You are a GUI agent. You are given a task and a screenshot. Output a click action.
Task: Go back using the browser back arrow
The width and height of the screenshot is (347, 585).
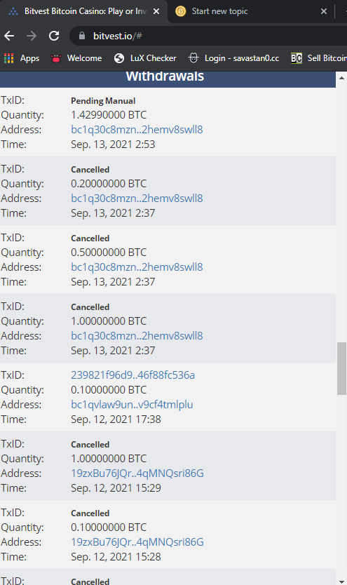tap(9, 36)
